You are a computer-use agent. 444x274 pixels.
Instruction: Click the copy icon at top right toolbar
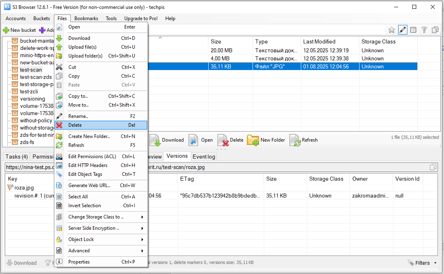[435, 30]
